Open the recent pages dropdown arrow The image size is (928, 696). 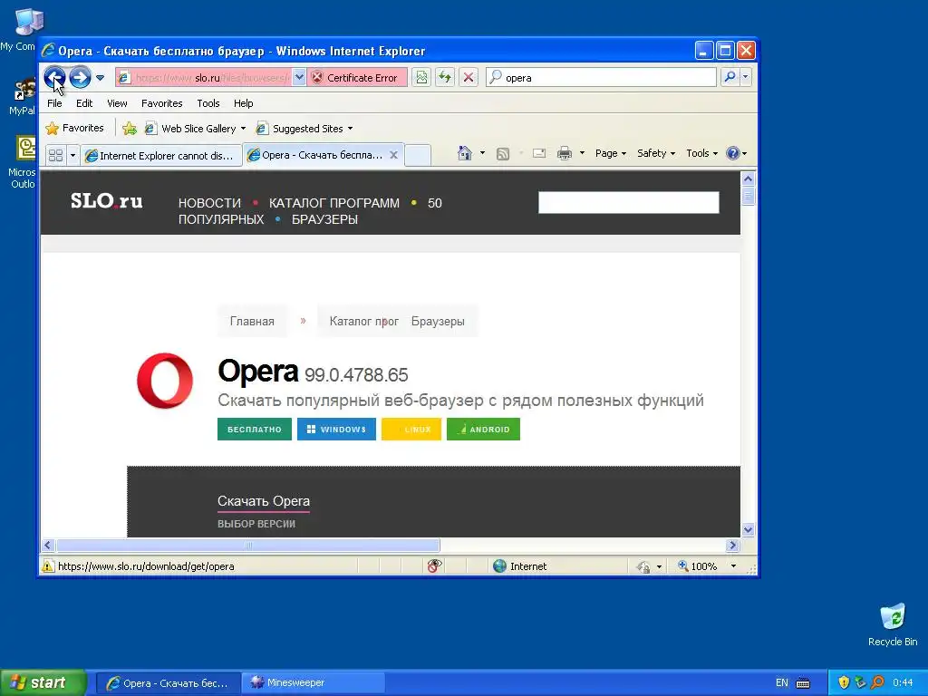pyautogui.click(x=100, y=78)
